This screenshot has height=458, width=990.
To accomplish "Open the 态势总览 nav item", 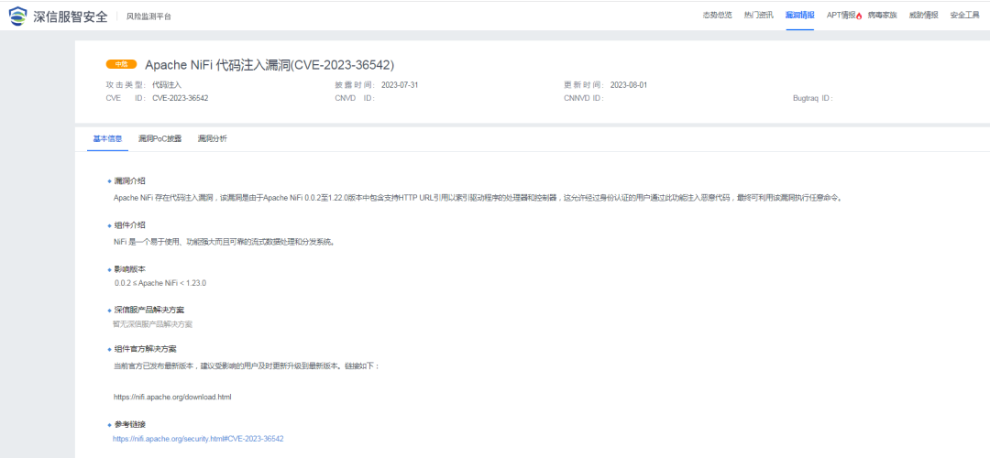I will point(717,16).
